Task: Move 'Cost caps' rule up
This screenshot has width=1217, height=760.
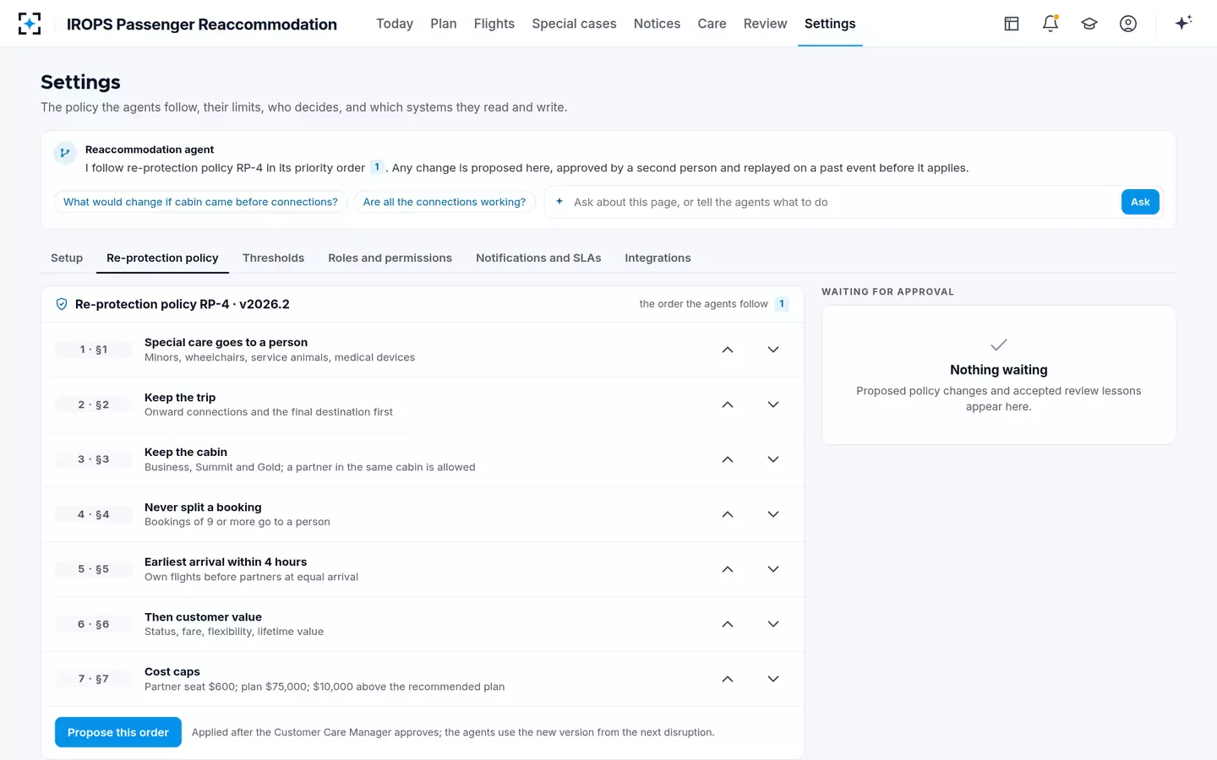Action: click(728, 679)
